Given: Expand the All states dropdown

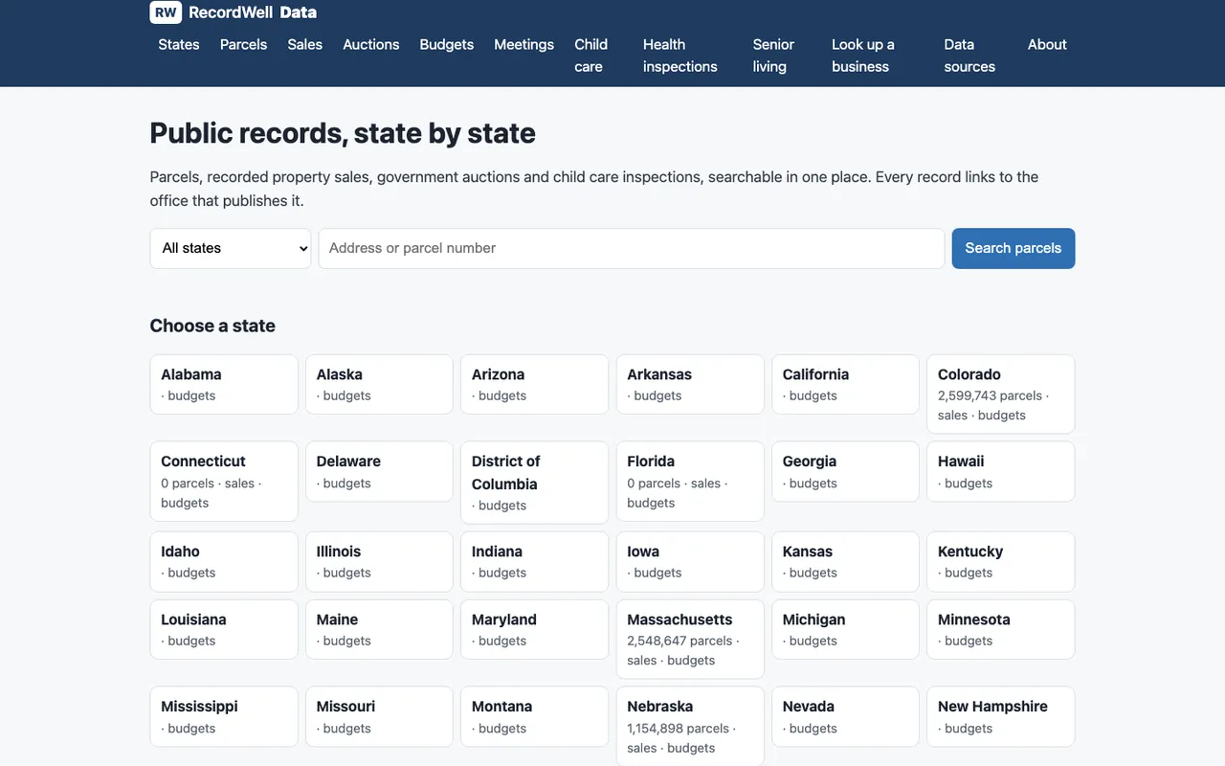Looking at the screenshot, I should [x=231, y=248].
